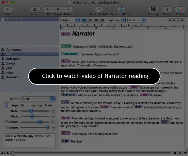Play the video from the bottom control bar
This screenshot has width=188, height=156.
click(x=8, y=153)
